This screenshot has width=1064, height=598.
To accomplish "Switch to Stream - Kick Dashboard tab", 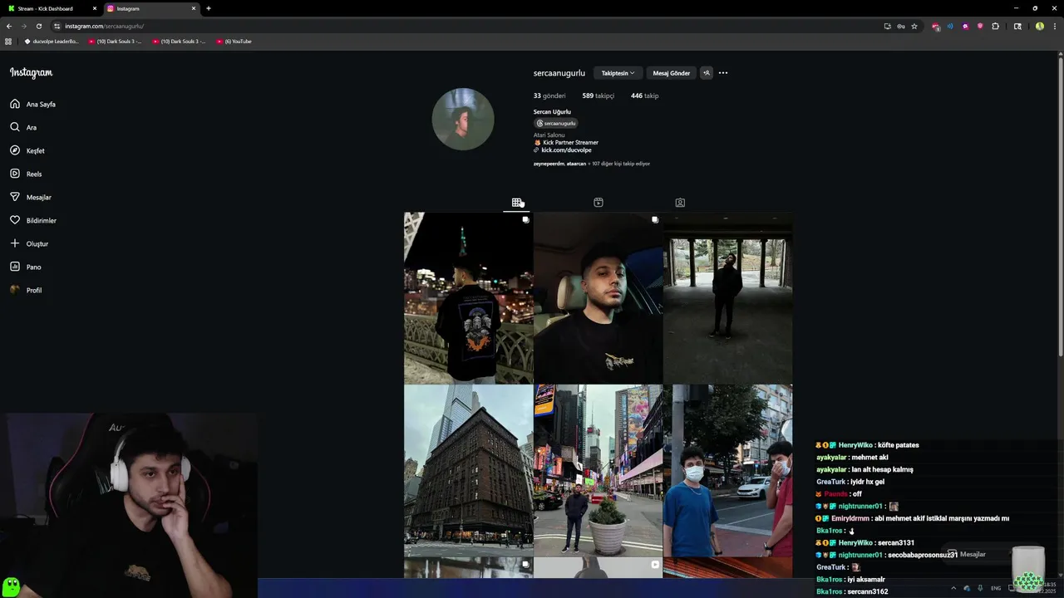I will coord(50,8).
